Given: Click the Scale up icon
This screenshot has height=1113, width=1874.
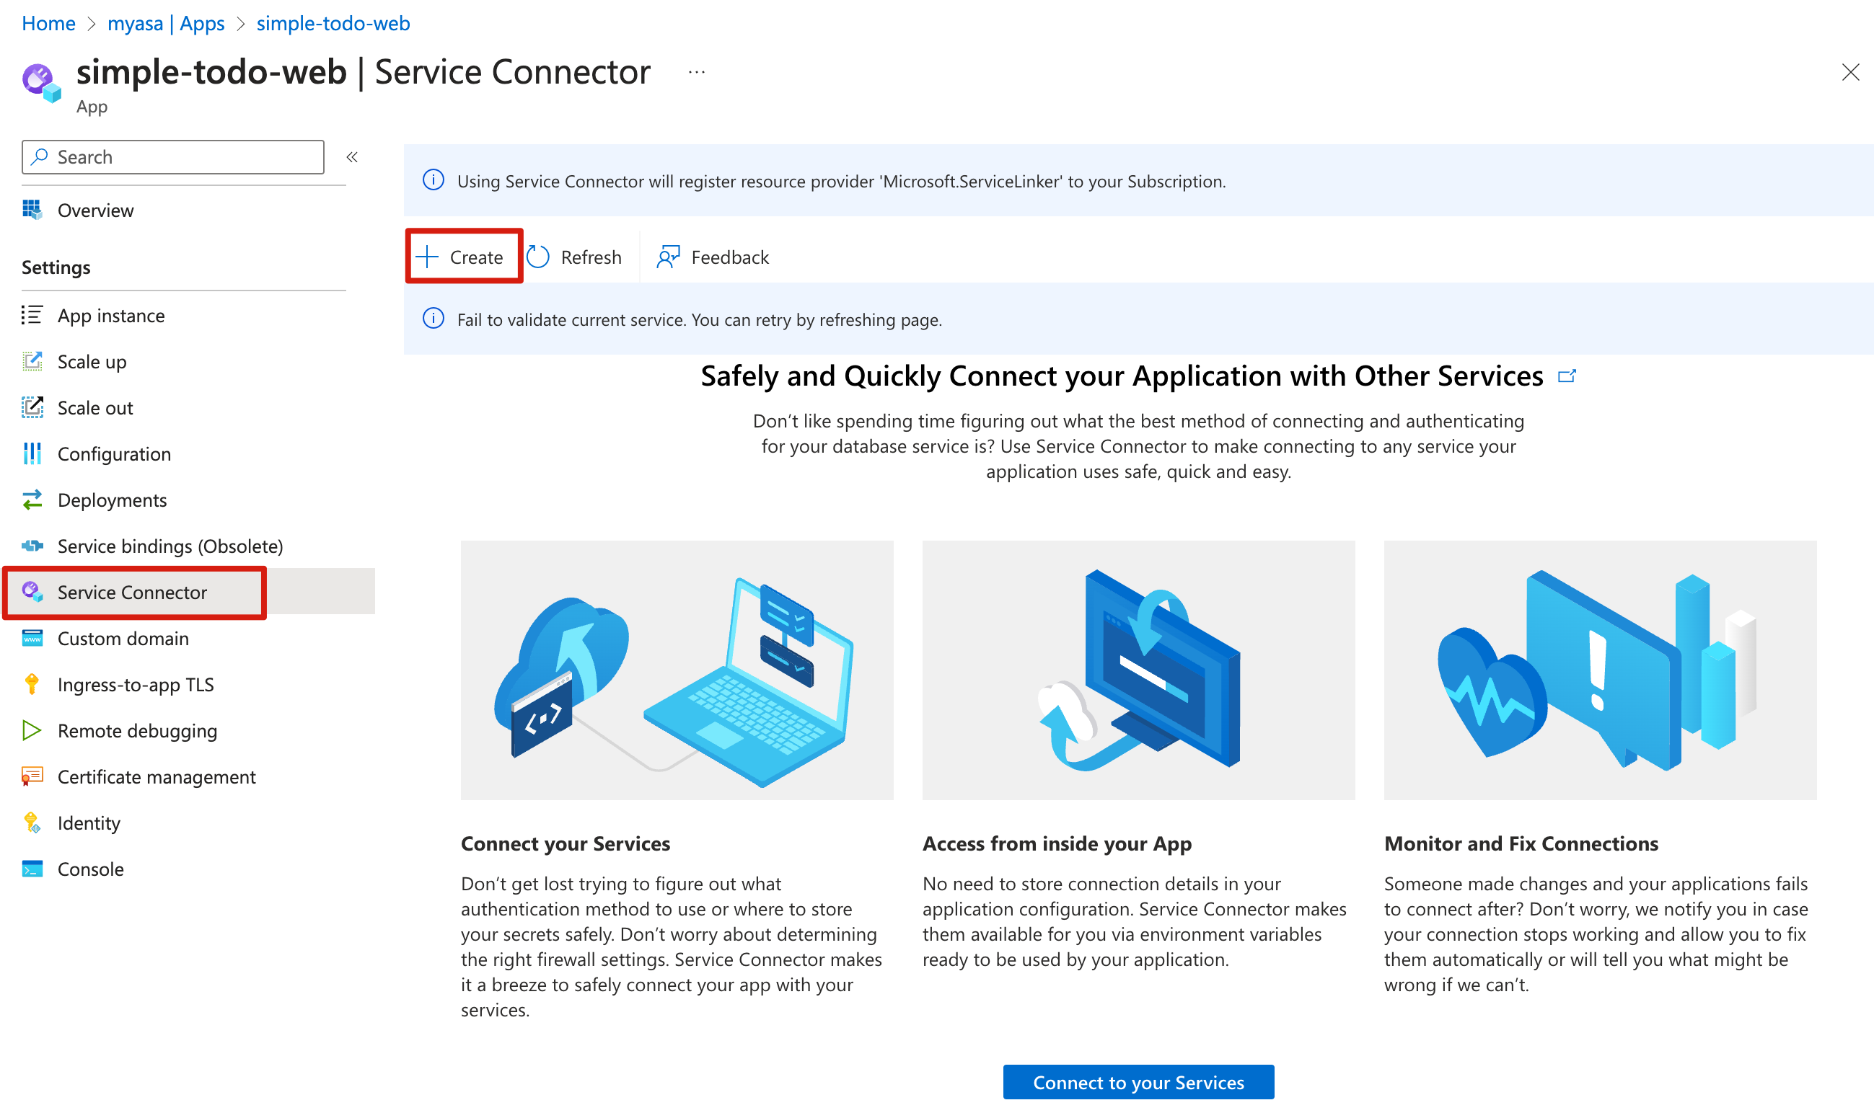Looking at the screenshot, I should (32, 361).
